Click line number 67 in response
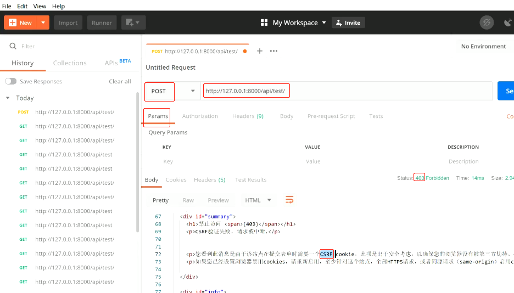The image size is (514, 293). click(158, 216)
